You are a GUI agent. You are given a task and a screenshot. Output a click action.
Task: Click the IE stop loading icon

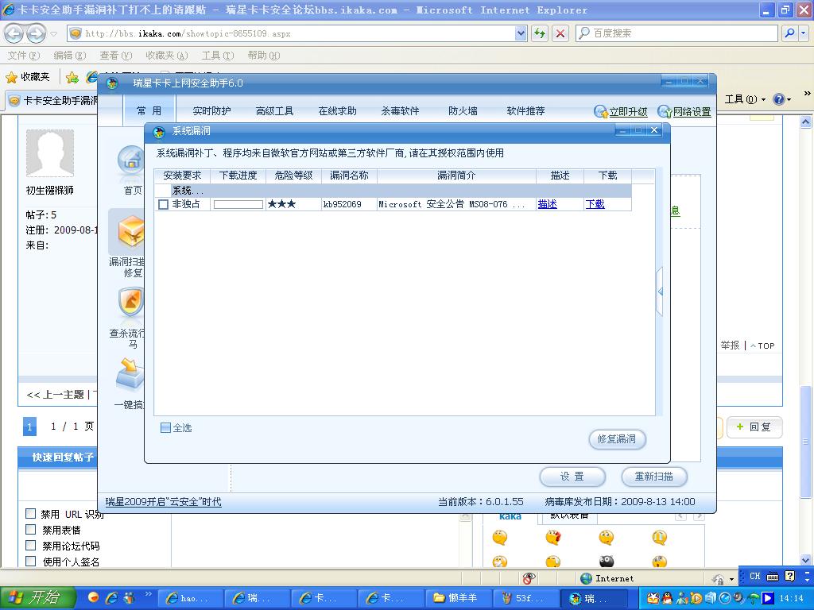(560, 33)
